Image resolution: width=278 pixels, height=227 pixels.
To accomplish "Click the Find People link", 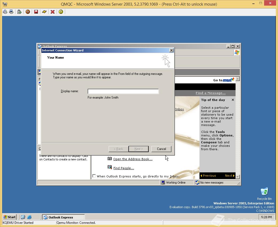I will 124,168.
